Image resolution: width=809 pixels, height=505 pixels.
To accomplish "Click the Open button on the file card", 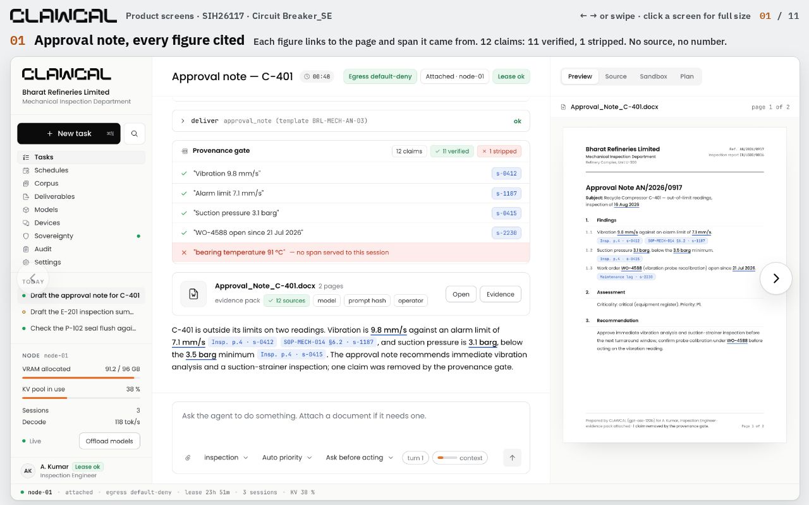I will point(461,294).
